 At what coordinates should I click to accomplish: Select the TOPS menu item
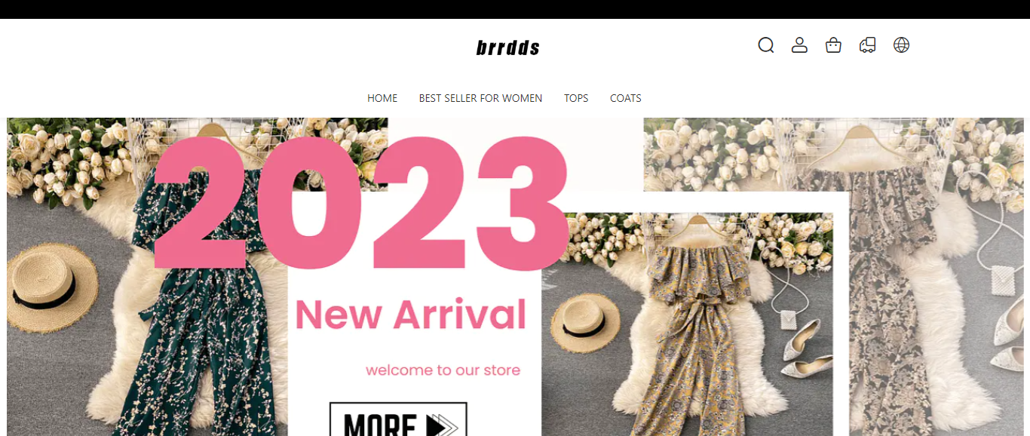pyautogui.click(x=576, y=98)
